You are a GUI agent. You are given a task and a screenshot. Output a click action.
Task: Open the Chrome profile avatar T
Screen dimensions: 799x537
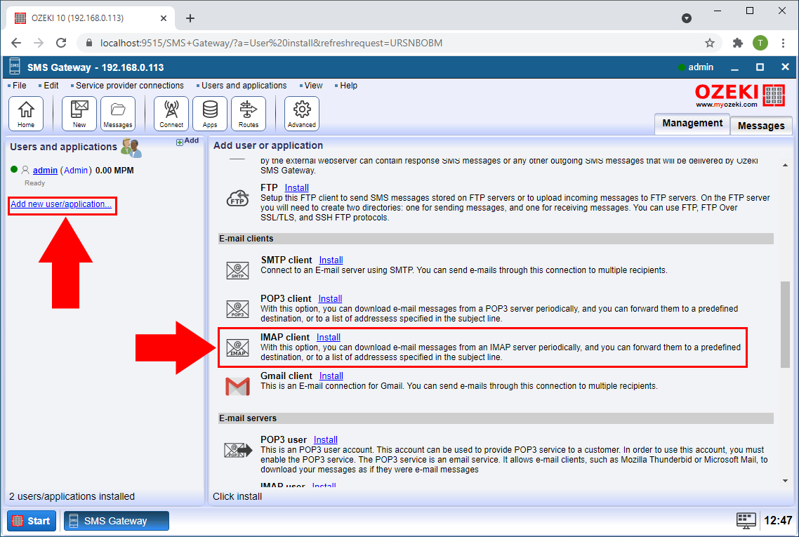(760, 43)
